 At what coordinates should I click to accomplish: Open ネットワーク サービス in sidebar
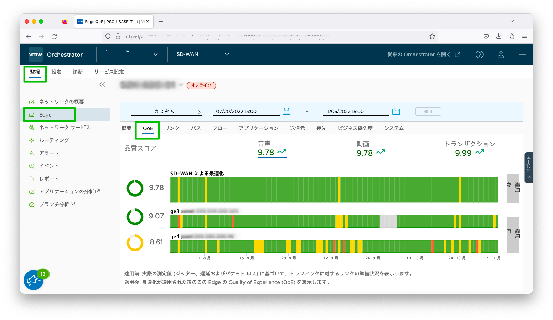pos(65,128)
